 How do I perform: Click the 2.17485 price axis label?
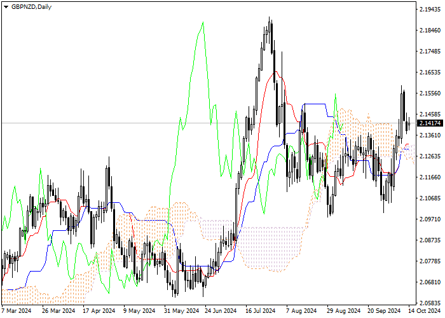(x=430, y=52)
